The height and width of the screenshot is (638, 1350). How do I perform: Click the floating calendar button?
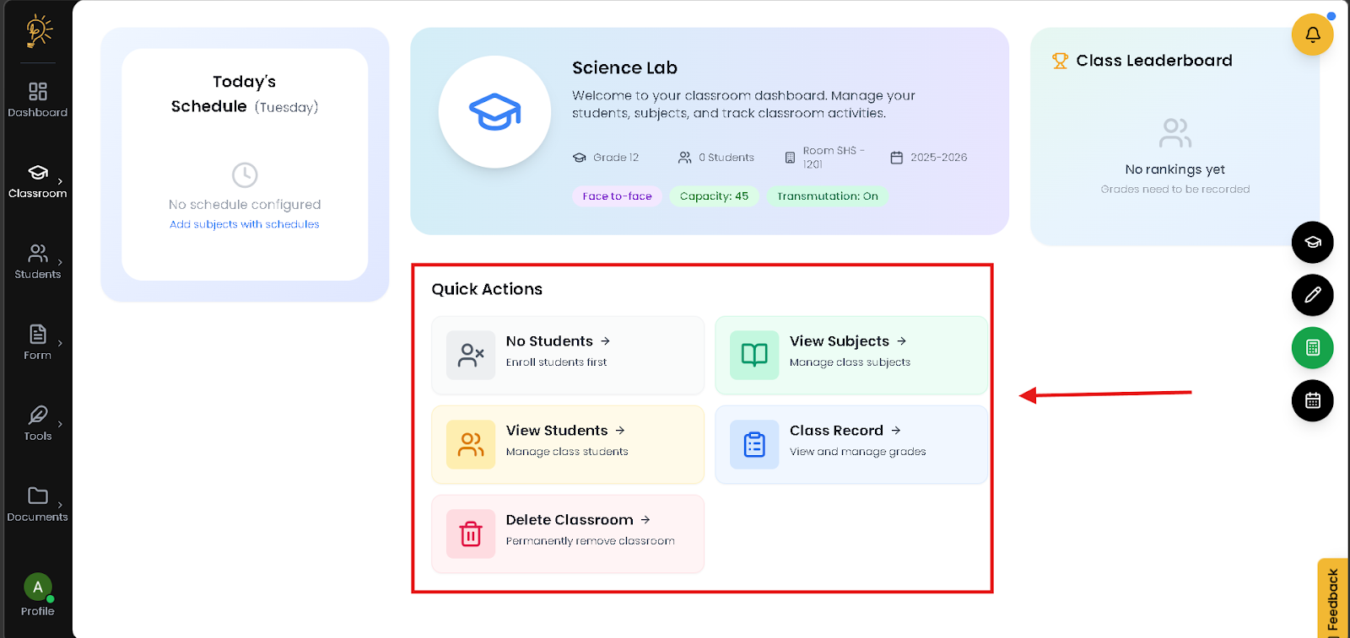pyautogui.click(x=1312, y=400)
